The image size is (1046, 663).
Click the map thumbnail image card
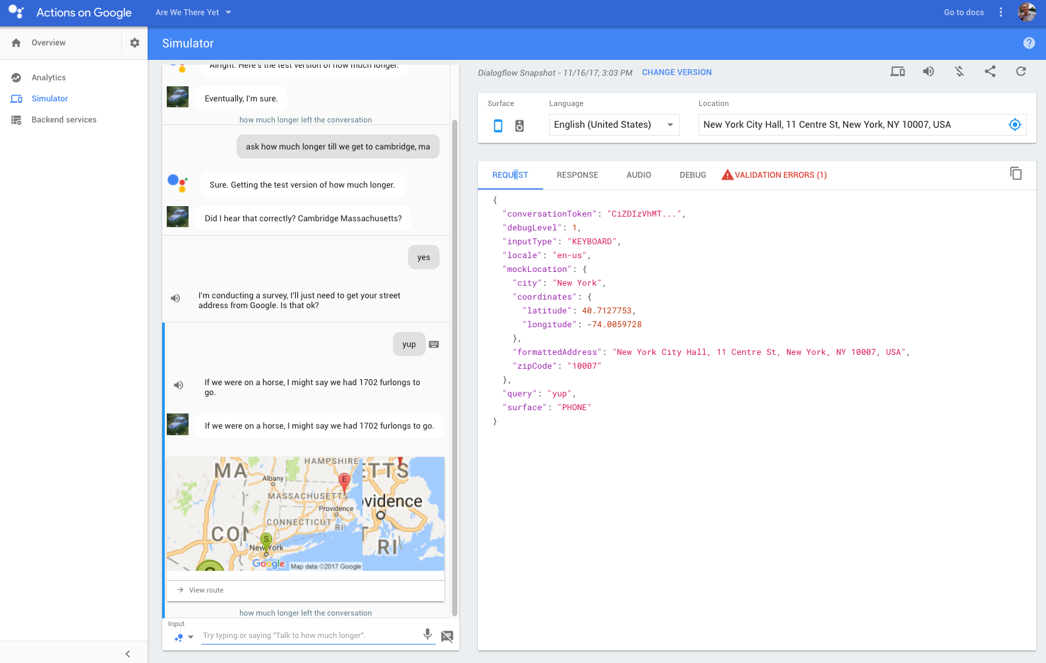(305, 514)
